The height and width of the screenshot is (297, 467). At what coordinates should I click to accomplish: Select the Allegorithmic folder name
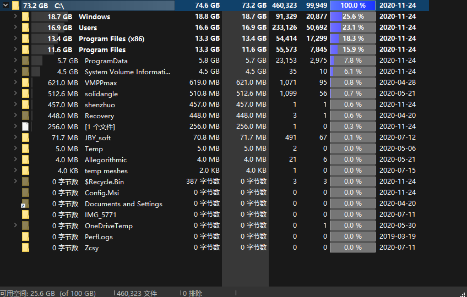point(106,159)
